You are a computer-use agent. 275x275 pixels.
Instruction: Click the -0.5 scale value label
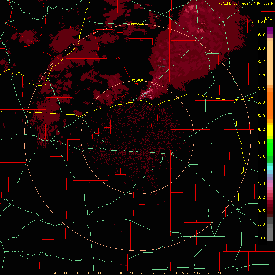pos(260,211)
